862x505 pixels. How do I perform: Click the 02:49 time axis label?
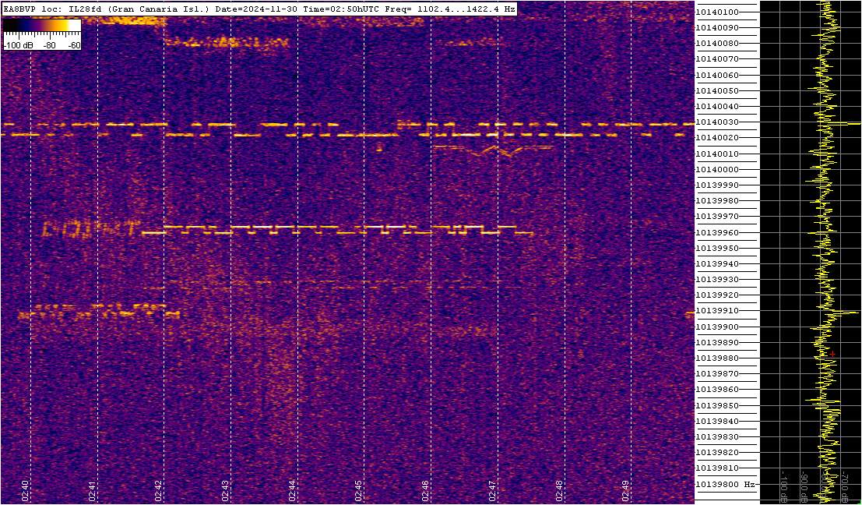pyautogui.click(x=625, y=489)
